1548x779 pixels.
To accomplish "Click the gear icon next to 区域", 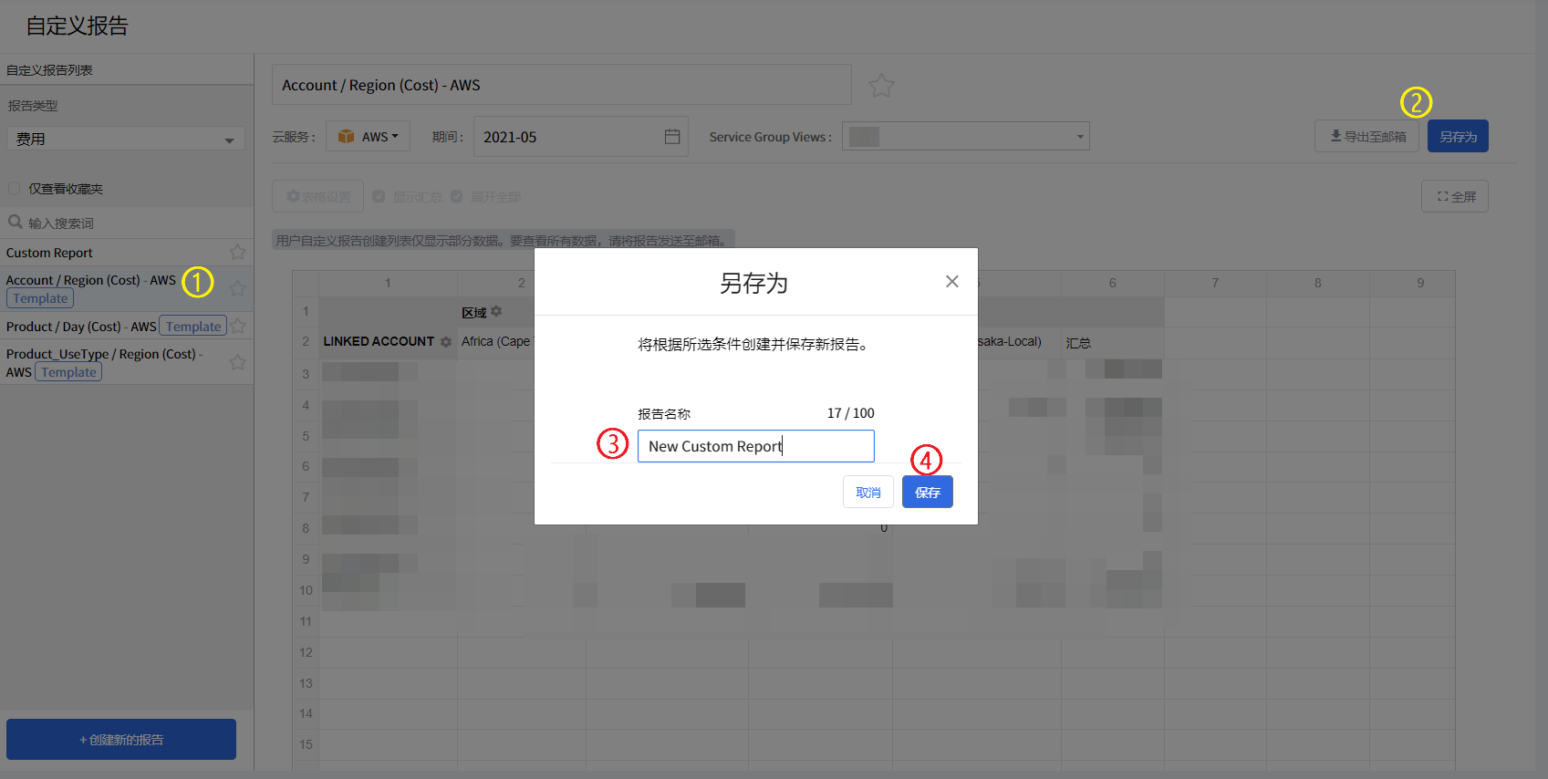I will pos(496,312).
